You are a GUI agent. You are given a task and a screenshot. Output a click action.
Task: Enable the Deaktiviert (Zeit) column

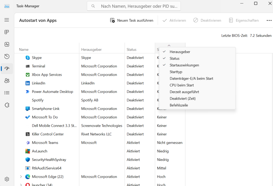click(x=197, y=98)
